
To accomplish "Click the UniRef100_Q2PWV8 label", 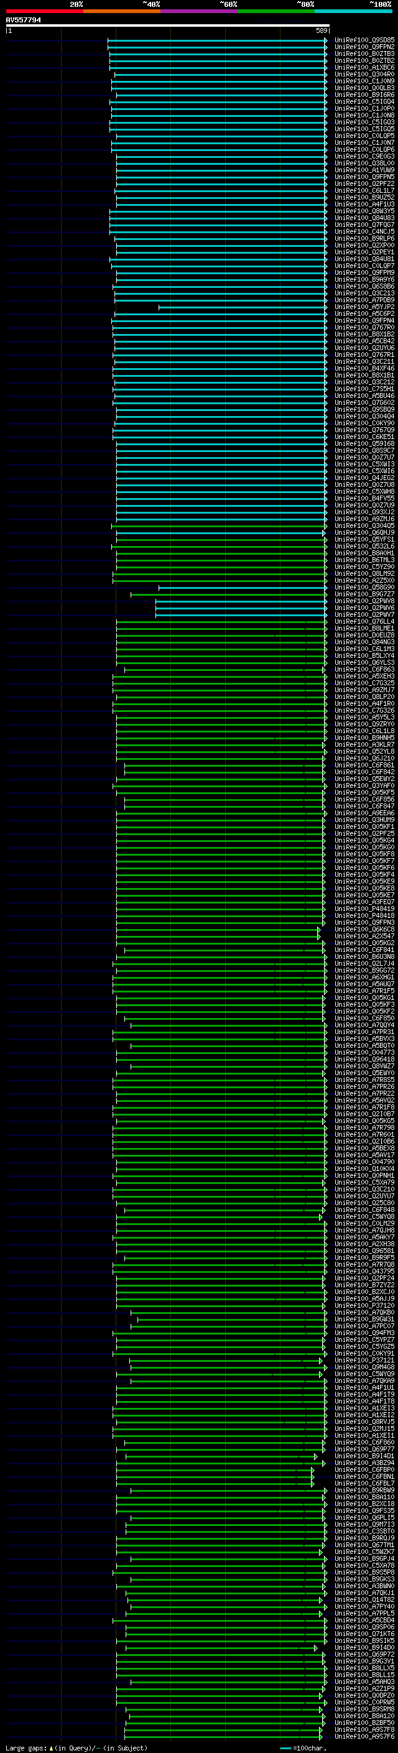I will pyautogui.click(x=364, y=601).
